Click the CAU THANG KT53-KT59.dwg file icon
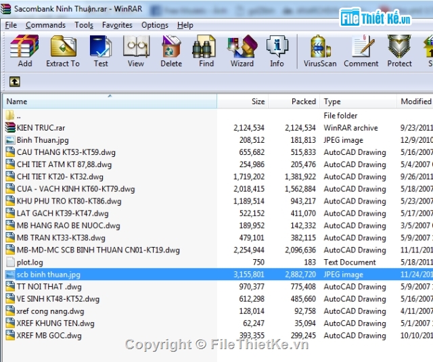The height and width of the screenshot is (362, 433). coord(10,152)
